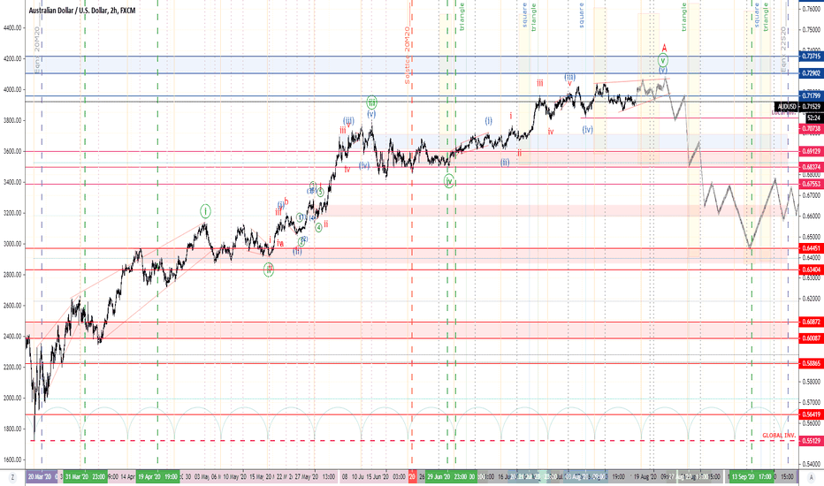This screenshot has height=486, width=824.
Task: Click the 0.69129 red price label
Action: 811,151
